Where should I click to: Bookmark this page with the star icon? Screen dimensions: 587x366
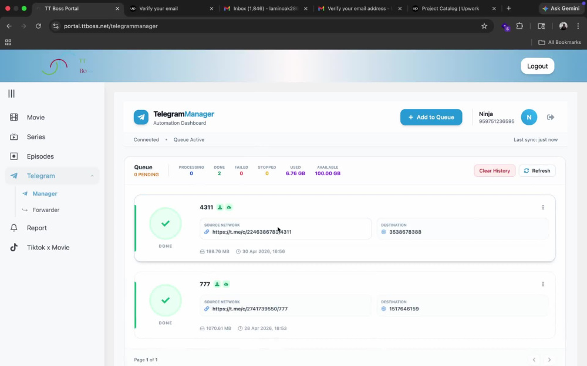point(484,26)
